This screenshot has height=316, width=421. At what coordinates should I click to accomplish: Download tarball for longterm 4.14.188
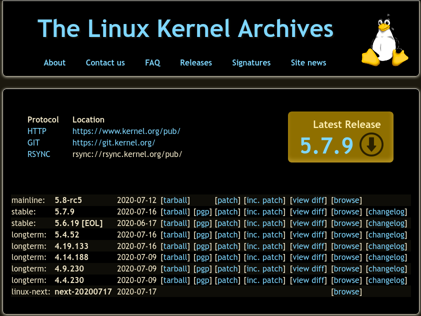tap(175, 257)
